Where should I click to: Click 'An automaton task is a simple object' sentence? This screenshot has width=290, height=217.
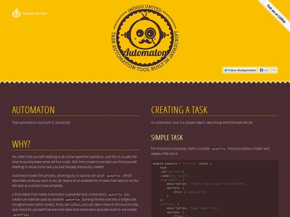[202, 122]
